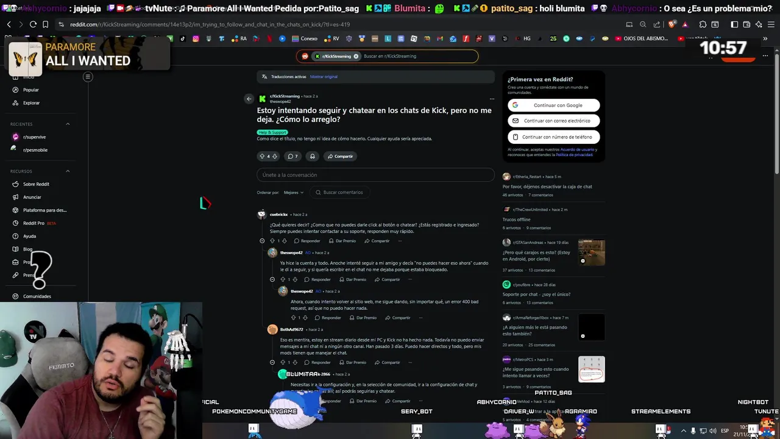Go back using post back arrow
Viewport: 780px width, 439px height.
[x=249, y=99]
